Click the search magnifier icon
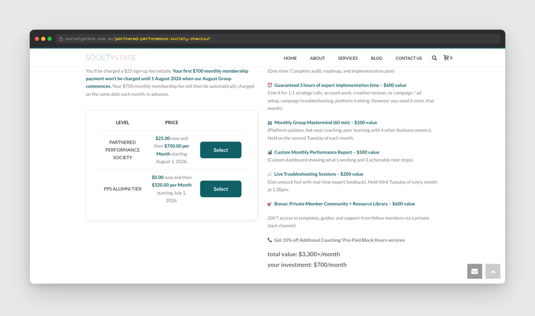This screenshot has width=535, height=316. 434,58
